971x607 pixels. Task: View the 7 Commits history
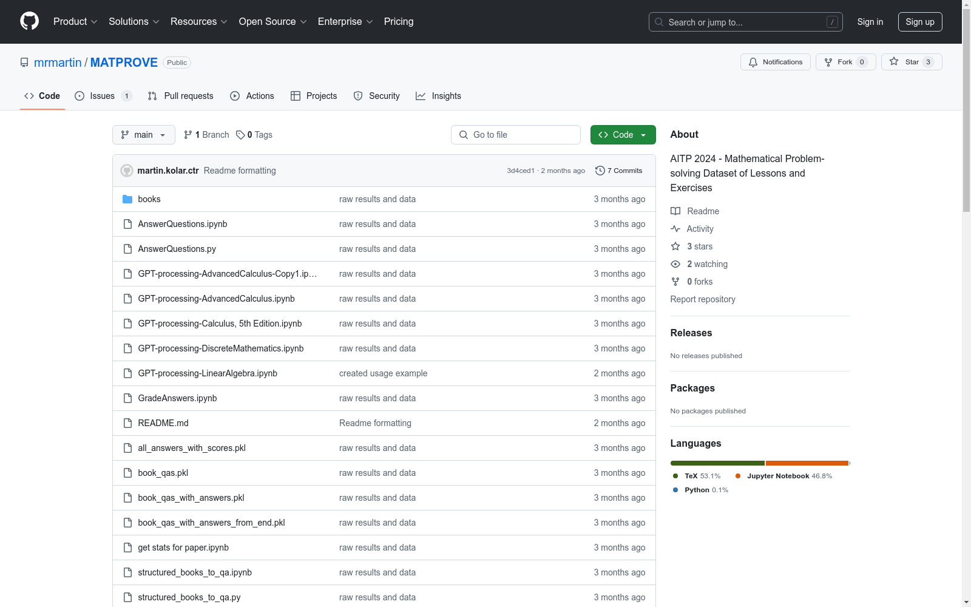pos(619,171)
